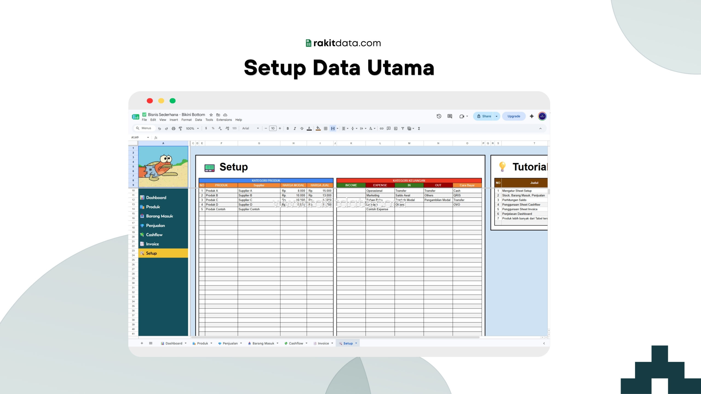
Task: Apply currency format with the dollar icon
Action: [206, 128]
